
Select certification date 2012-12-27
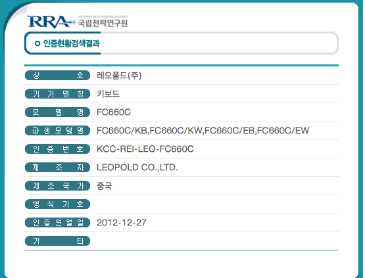point(122,223)
